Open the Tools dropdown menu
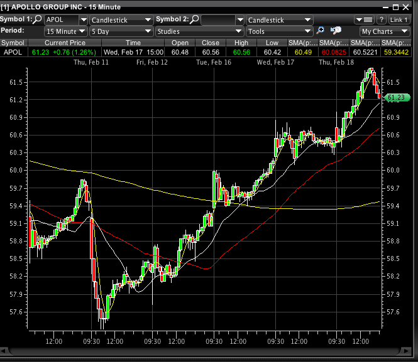 (x=279, y=31)
